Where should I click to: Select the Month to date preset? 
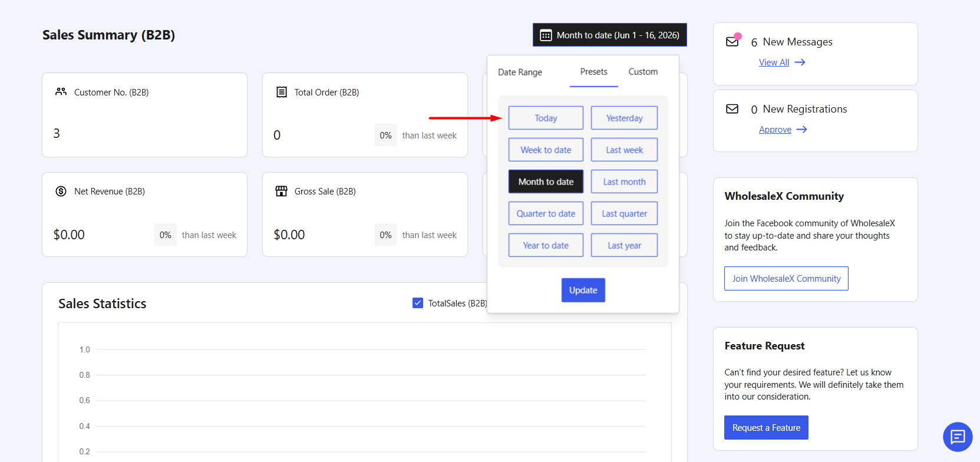pyautogui.click(x=546, y=181)
